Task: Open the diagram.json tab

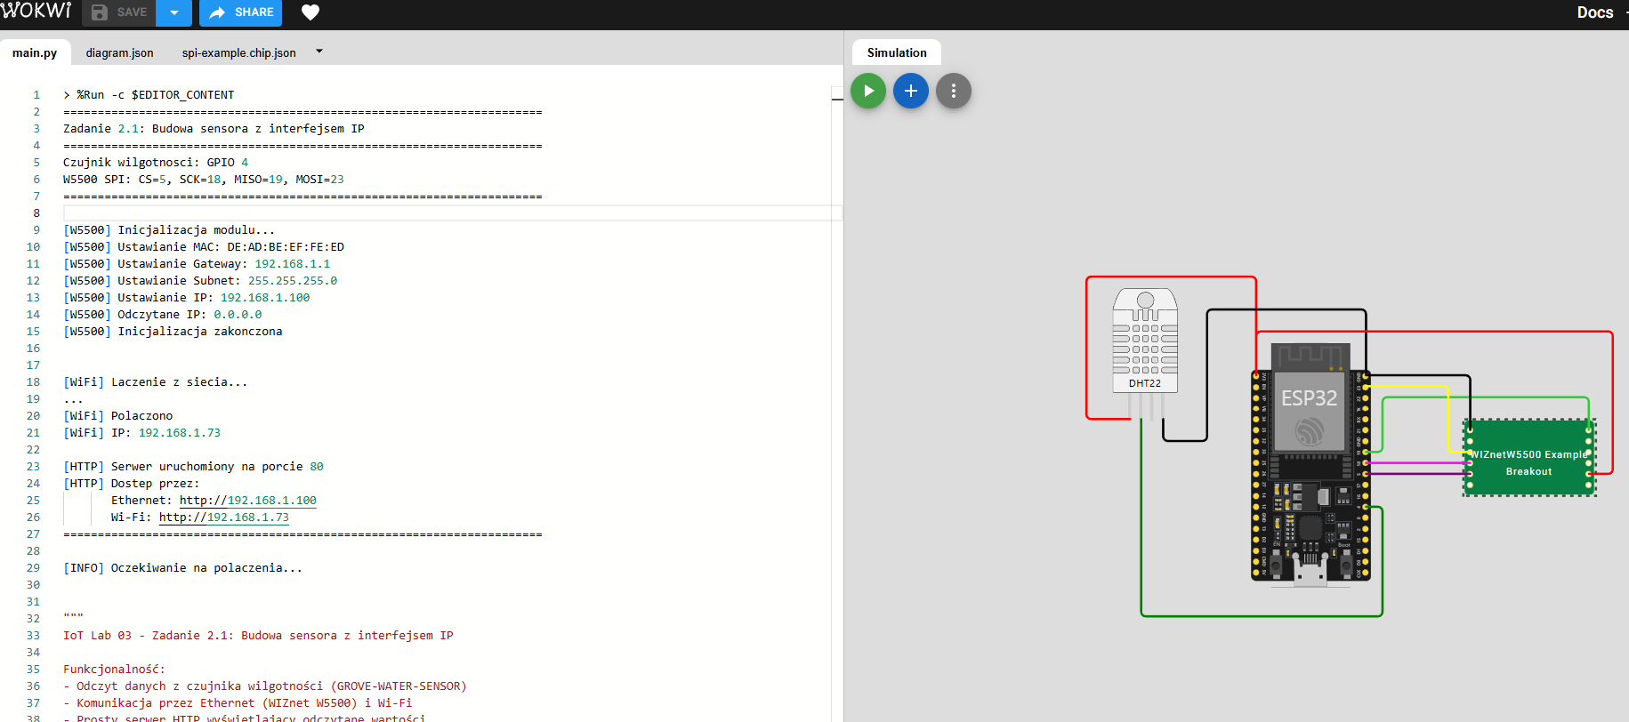Action: pyautogui.click(x=119, y=53)
